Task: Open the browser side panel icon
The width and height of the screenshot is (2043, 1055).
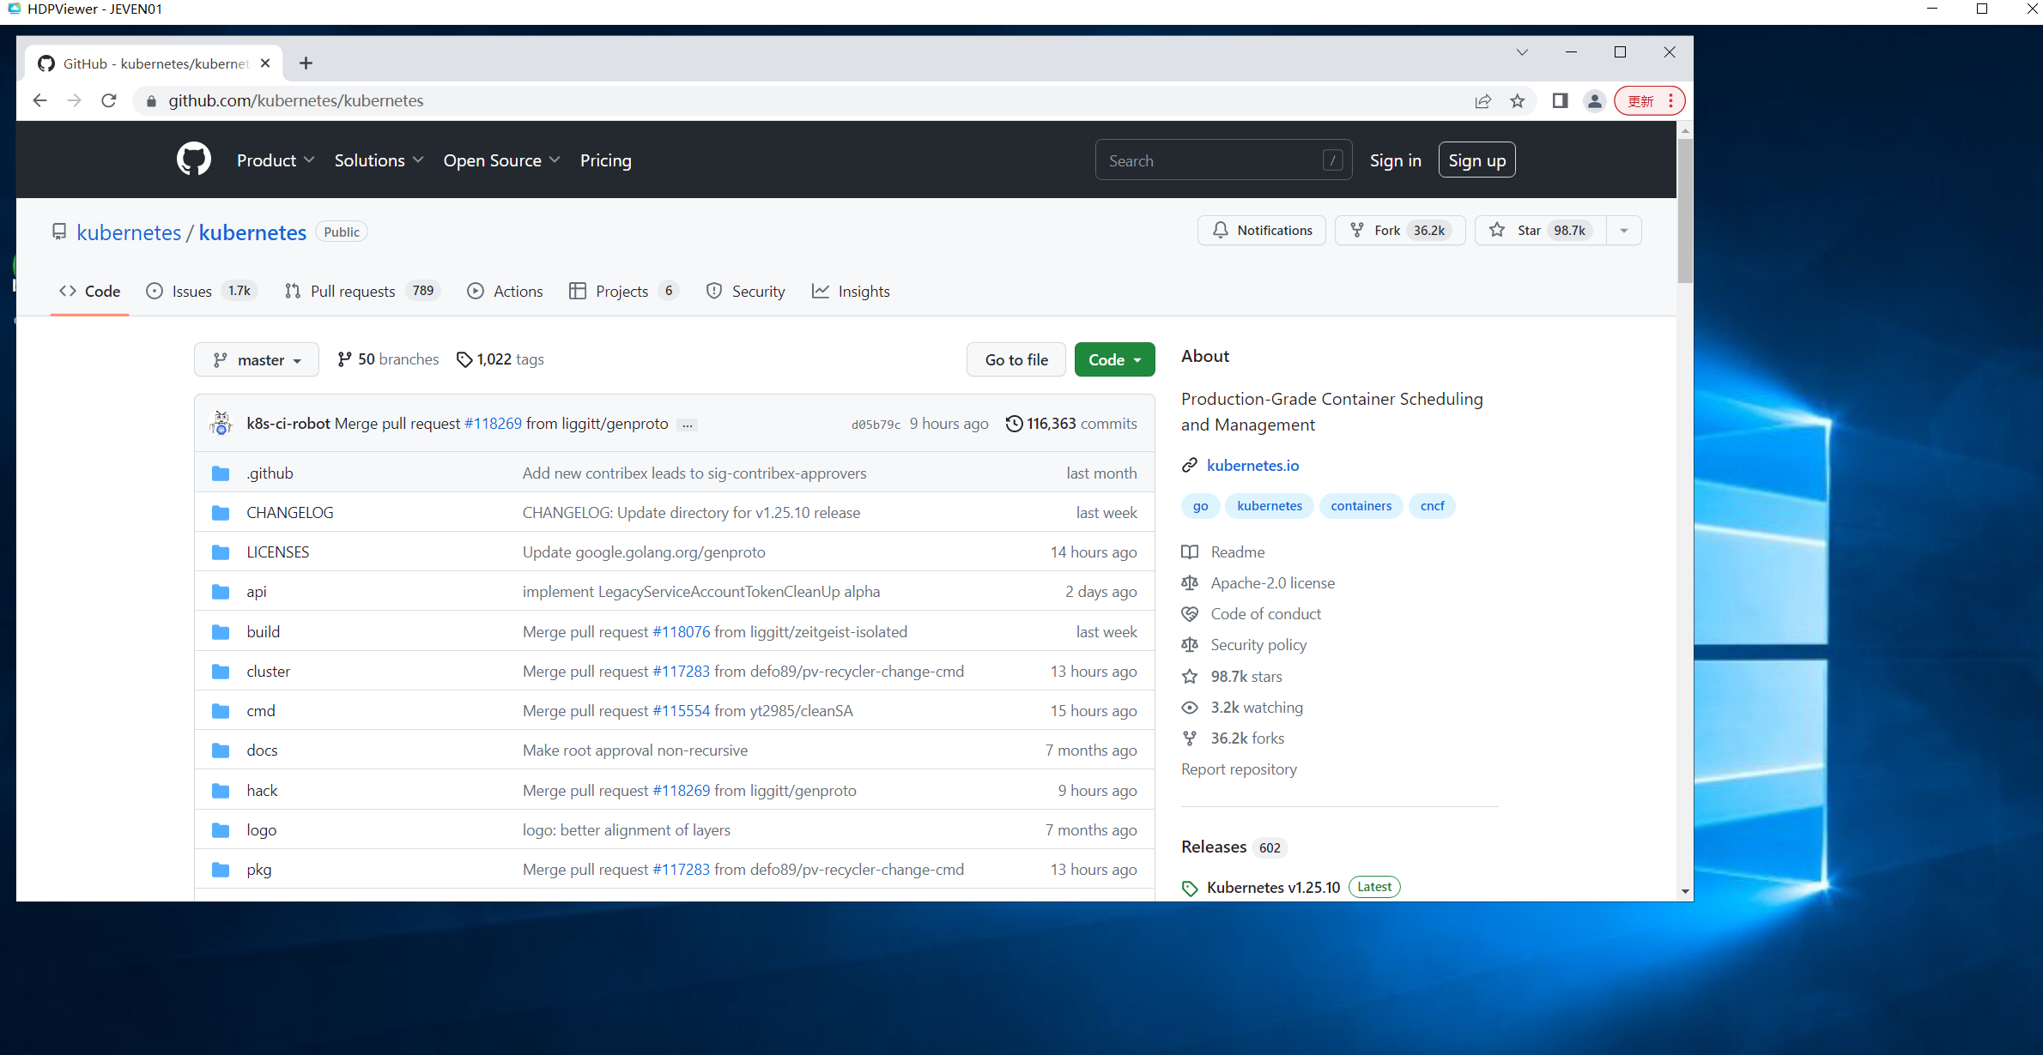Action: 1560,101
